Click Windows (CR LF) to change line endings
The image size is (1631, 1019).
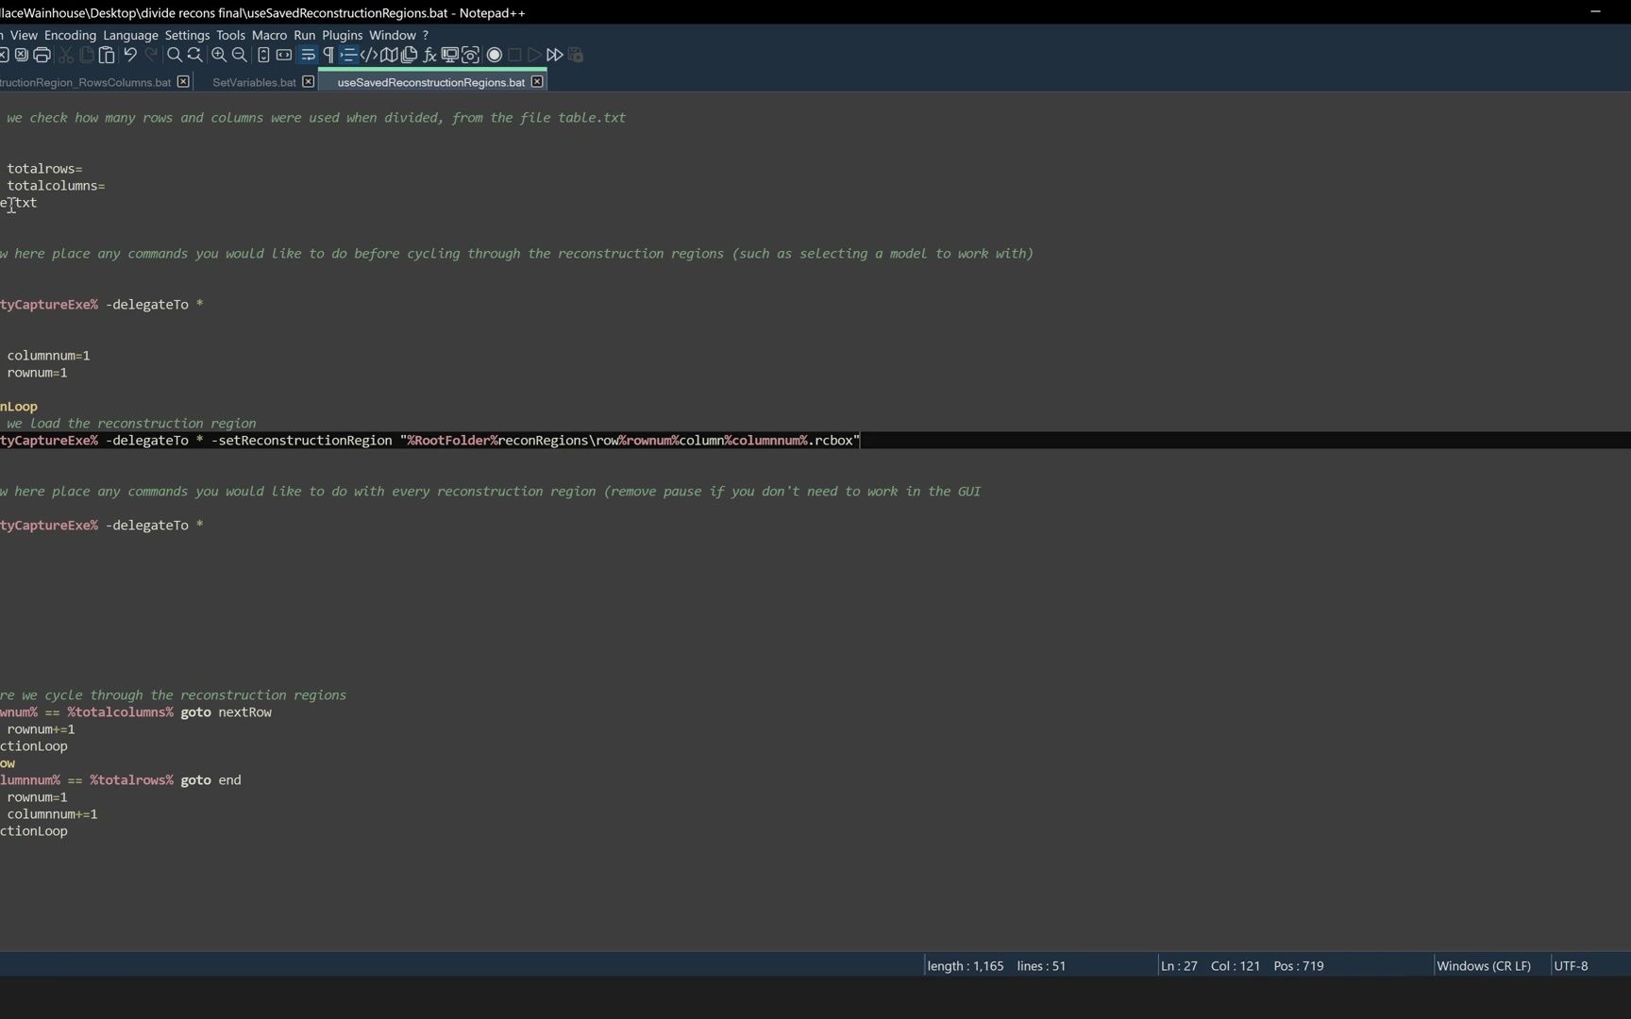coord(1484,965)
